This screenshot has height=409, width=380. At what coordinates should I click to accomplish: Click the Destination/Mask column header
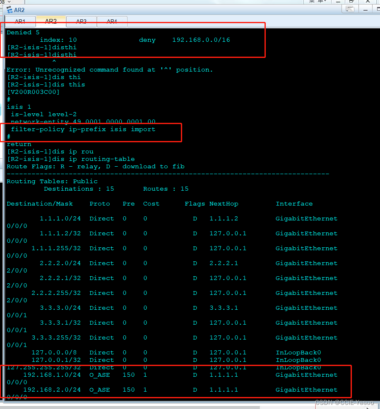point(40,204)
